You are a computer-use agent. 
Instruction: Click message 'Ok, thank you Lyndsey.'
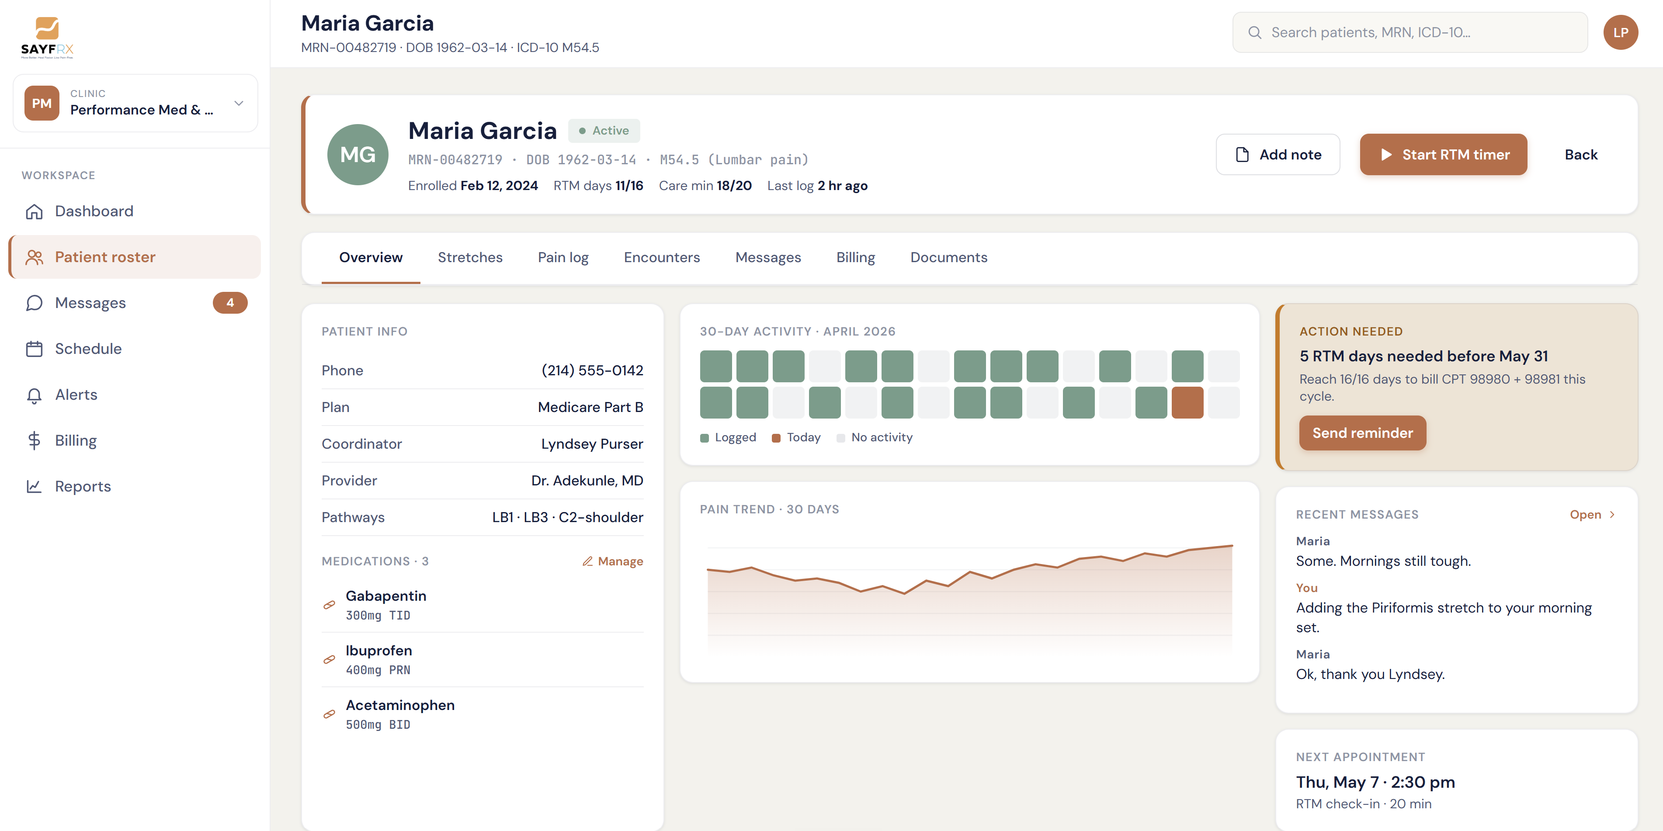pos(1370,675)
